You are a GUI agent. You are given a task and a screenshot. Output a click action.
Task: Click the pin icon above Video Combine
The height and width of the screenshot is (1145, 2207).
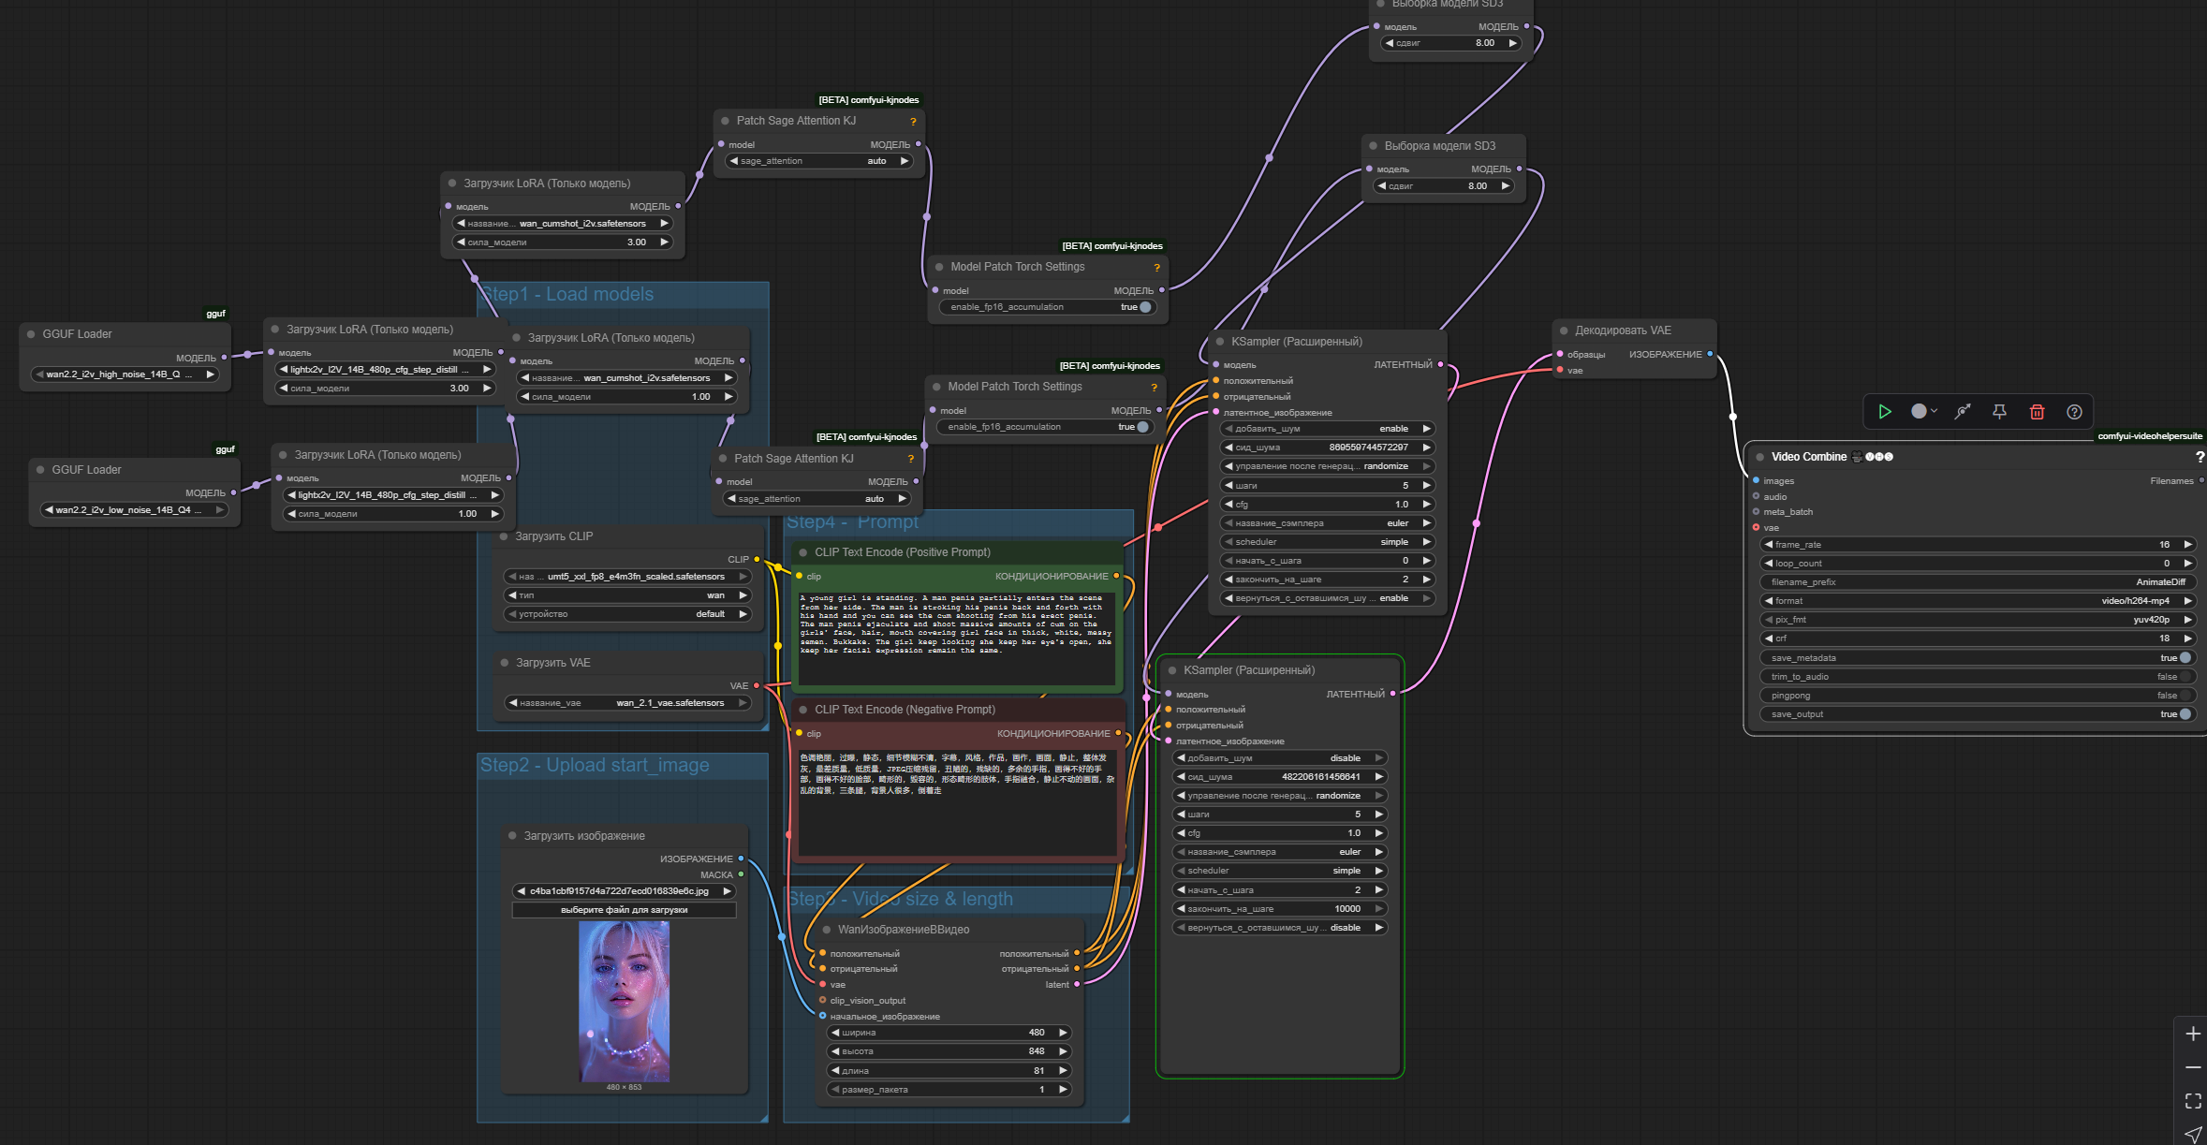[1999, 412]
